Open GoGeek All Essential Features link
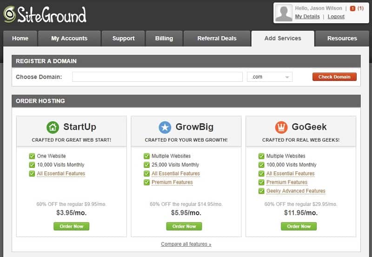 click(x=290, y=173)
